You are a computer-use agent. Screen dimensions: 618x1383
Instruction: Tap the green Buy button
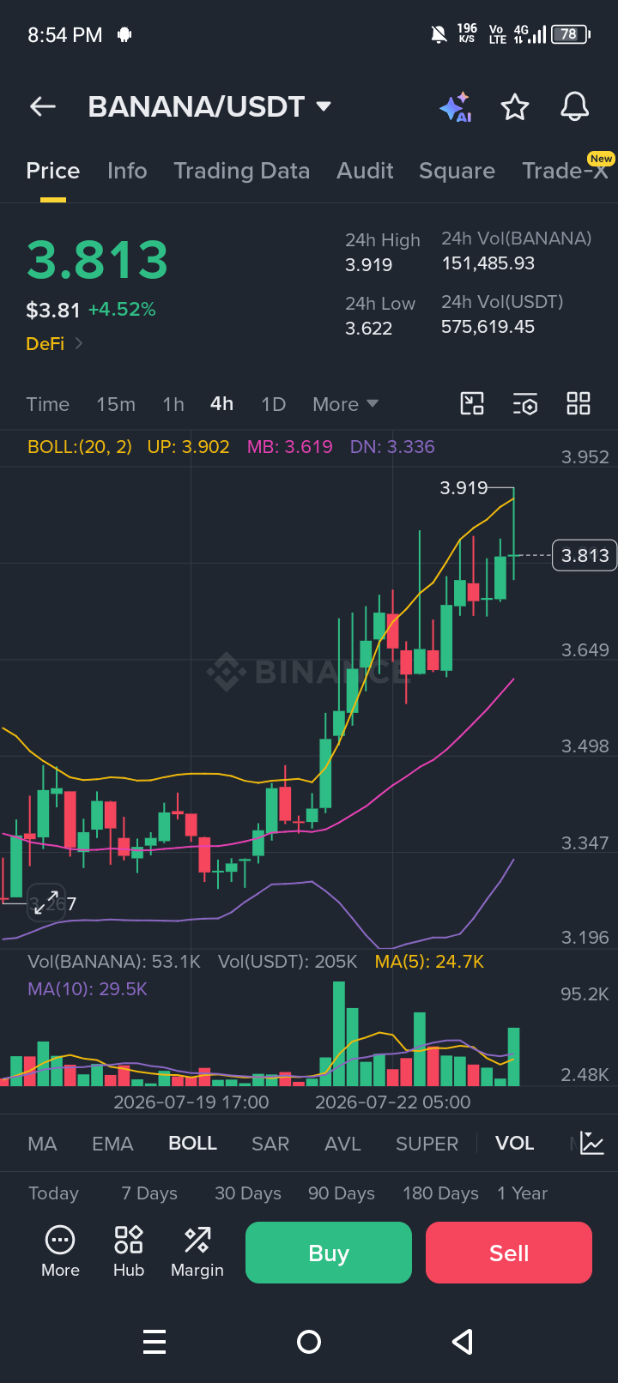click(x=329, y=1253)
